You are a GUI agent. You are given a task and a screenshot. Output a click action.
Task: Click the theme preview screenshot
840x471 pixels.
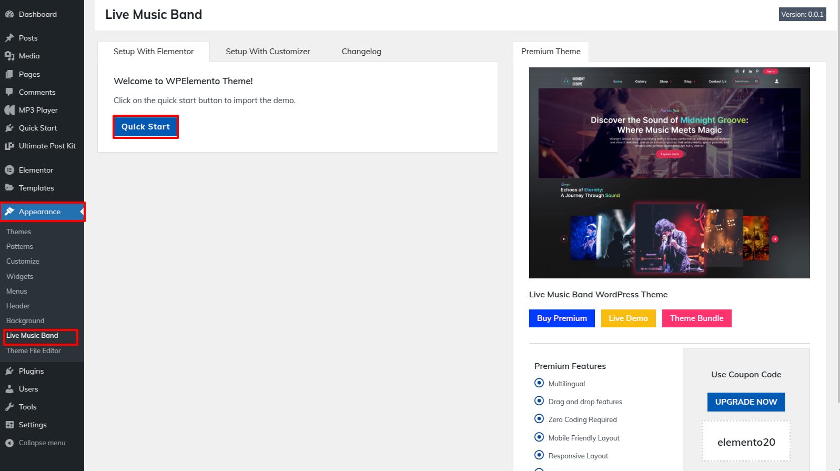pos(669,173)
